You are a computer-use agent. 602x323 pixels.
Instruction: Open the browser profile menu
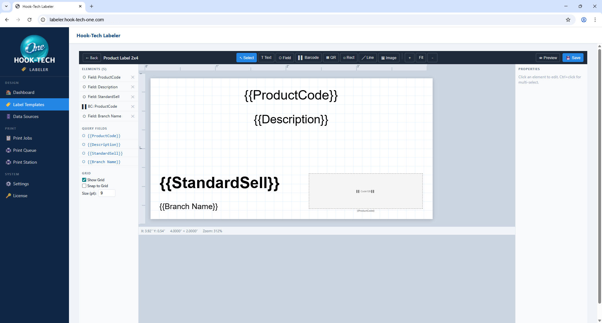pos(584,19)
